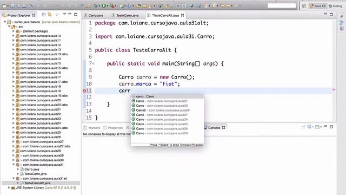Choose proposal Carro from aula24 package
The width and height of the screenshot is (346, 195).
(167, 119)
